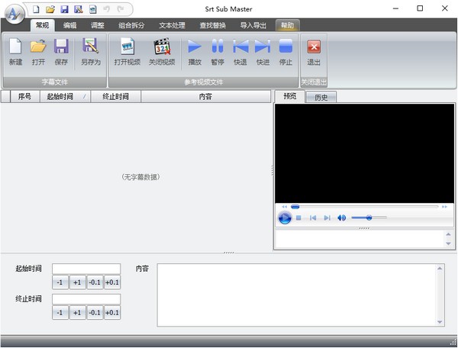Image resolution: width=458 pixels, height=348 pixels.
Task: Sort by 终止时间 column header
Action: point(116,96)
